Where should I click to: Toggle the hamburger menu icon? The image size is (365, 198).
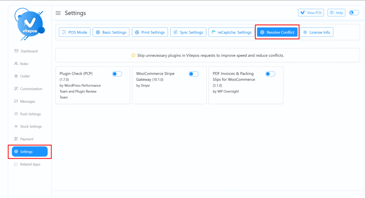pos(58,13)
